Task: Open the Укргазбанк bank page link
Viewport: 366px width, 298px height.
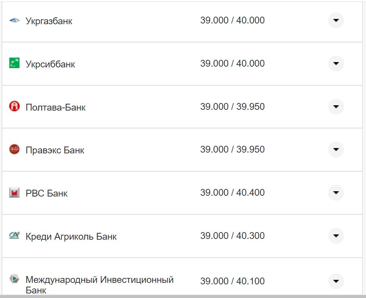Action: pos(48,21)
